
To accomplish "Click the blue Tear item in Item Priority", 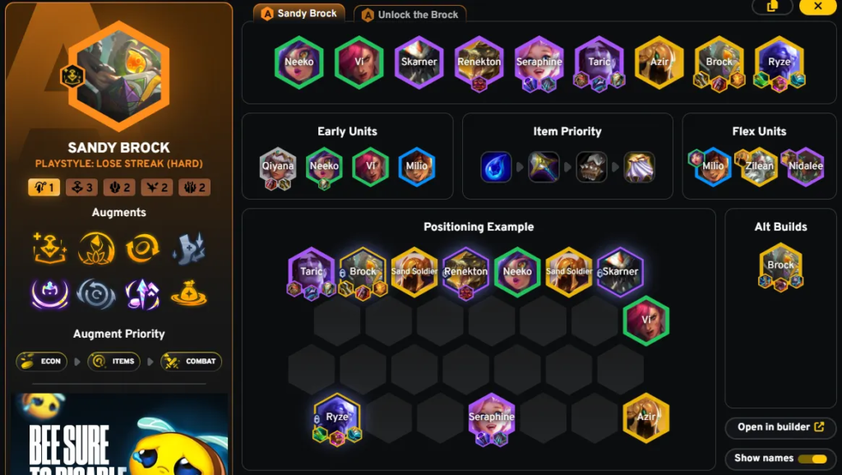I will [496, 167].
